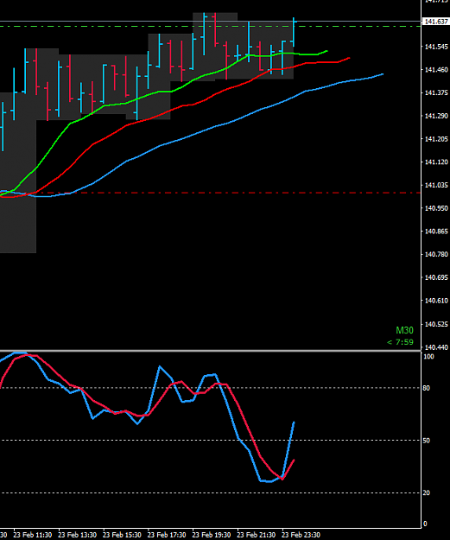This screenshot has height=540, width=450.
Task: Click the 23 Feb 15:30 time label
Action: [x=123, y=535]
